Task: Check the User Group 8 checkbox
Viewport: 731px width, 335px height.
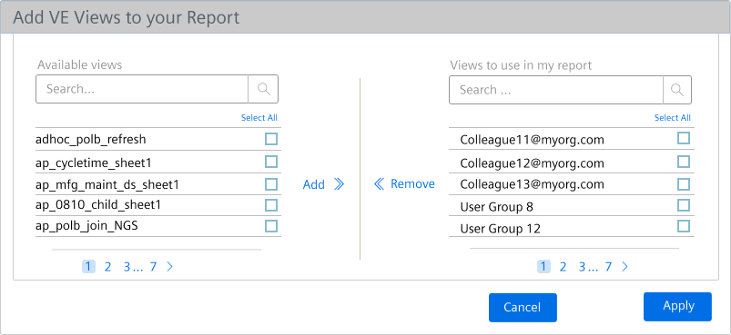Action: 684,205
